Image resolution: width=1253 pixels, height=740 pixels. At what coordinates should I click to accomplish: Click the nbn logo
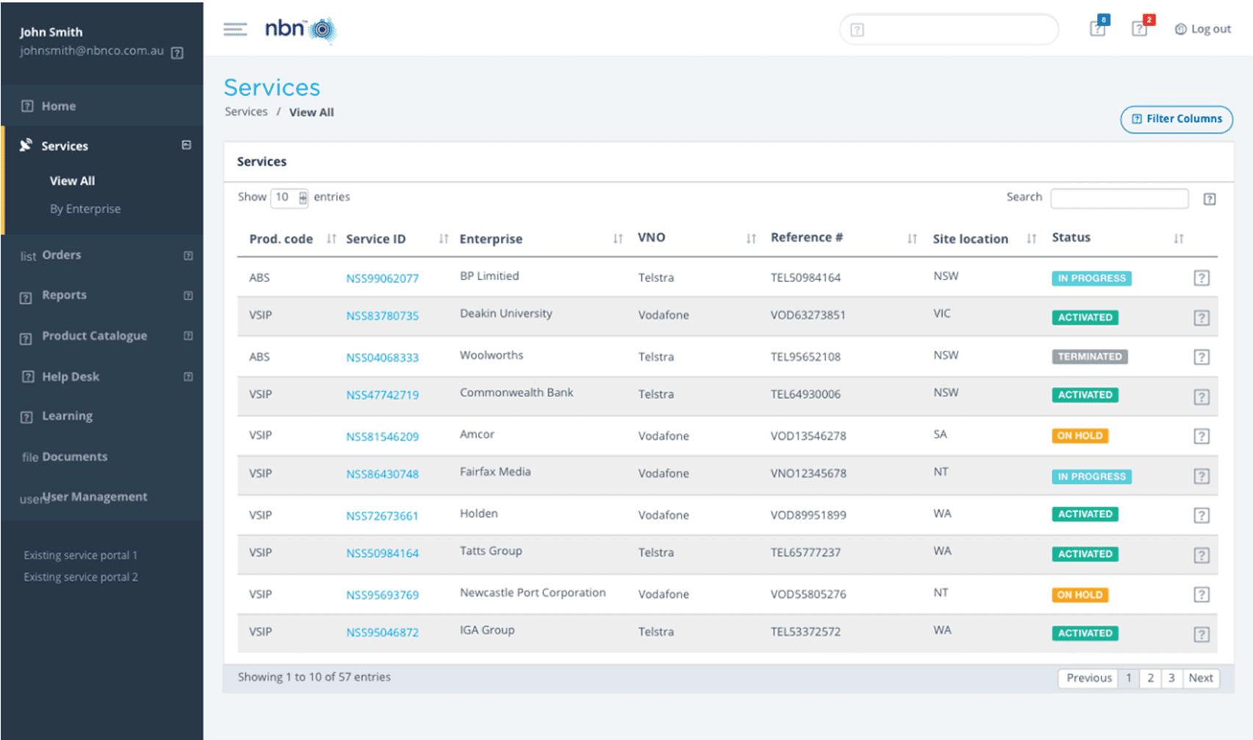(300, 29)
